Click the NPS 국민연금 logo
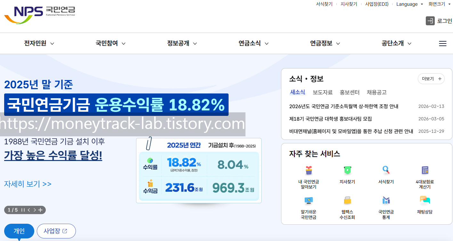453x241 pixels. tap(39, 14)
